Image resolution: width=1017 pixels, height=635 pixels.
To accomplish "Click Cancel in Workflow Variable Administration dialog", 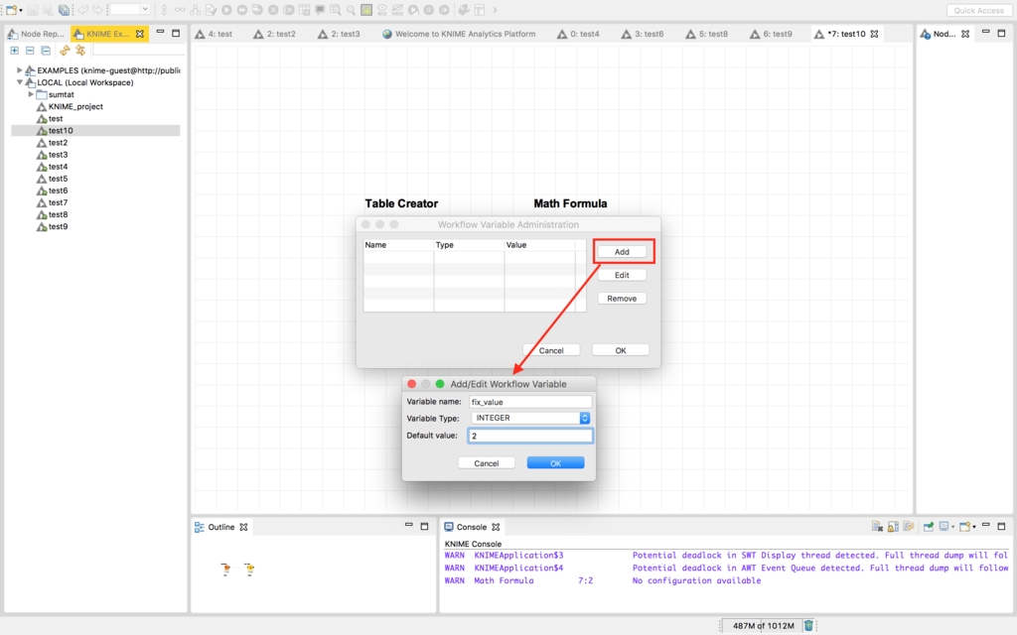I will 550,350.
